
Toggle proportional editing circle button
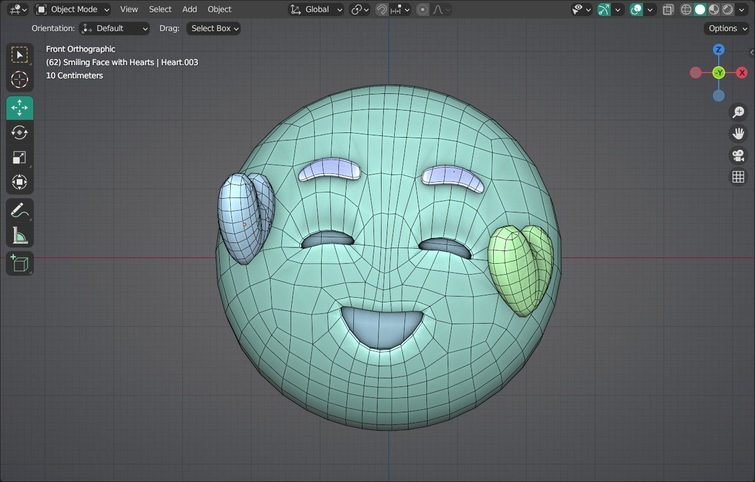point(423,9)
